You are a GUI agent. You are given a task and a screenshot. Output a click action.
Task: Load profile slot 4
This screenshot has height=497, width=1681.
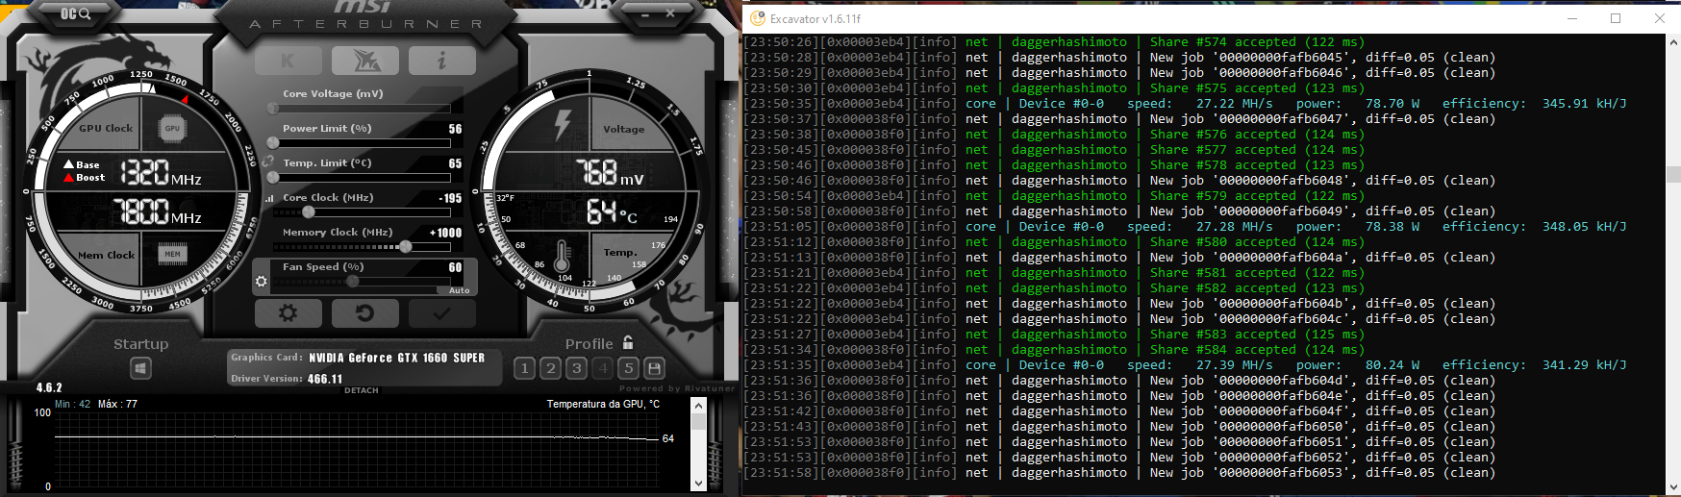602,368
